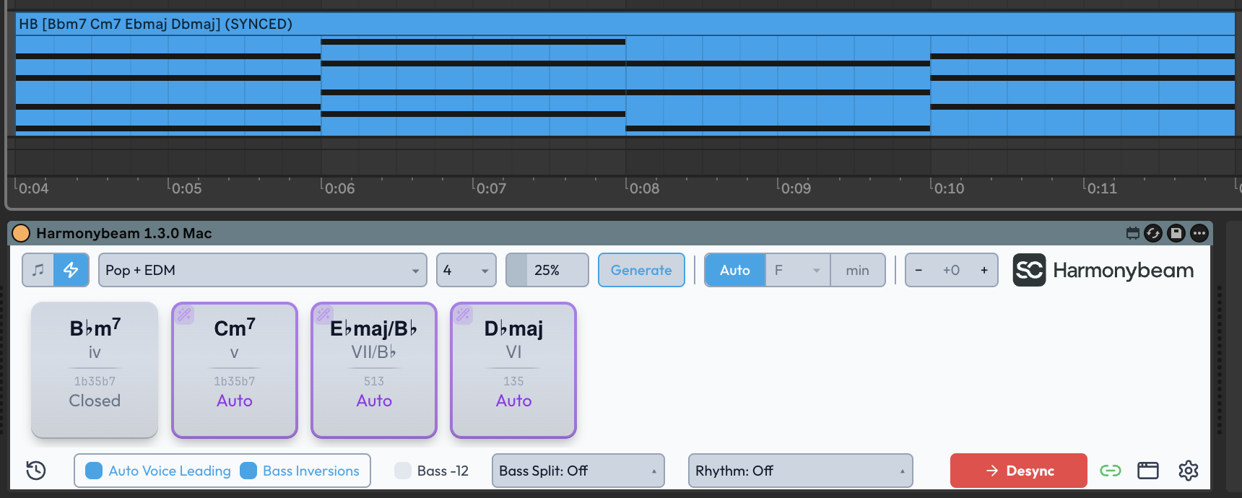The height and width of the screenshot is (498, 1242).
Task: Open the history clock icon
Action: click(x=36, y=471)
